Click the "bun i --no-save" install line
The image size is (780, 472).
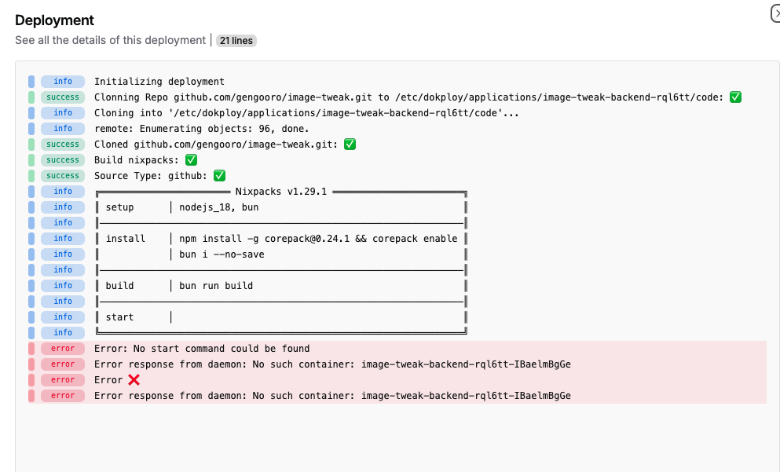click(x=222, y=254)
